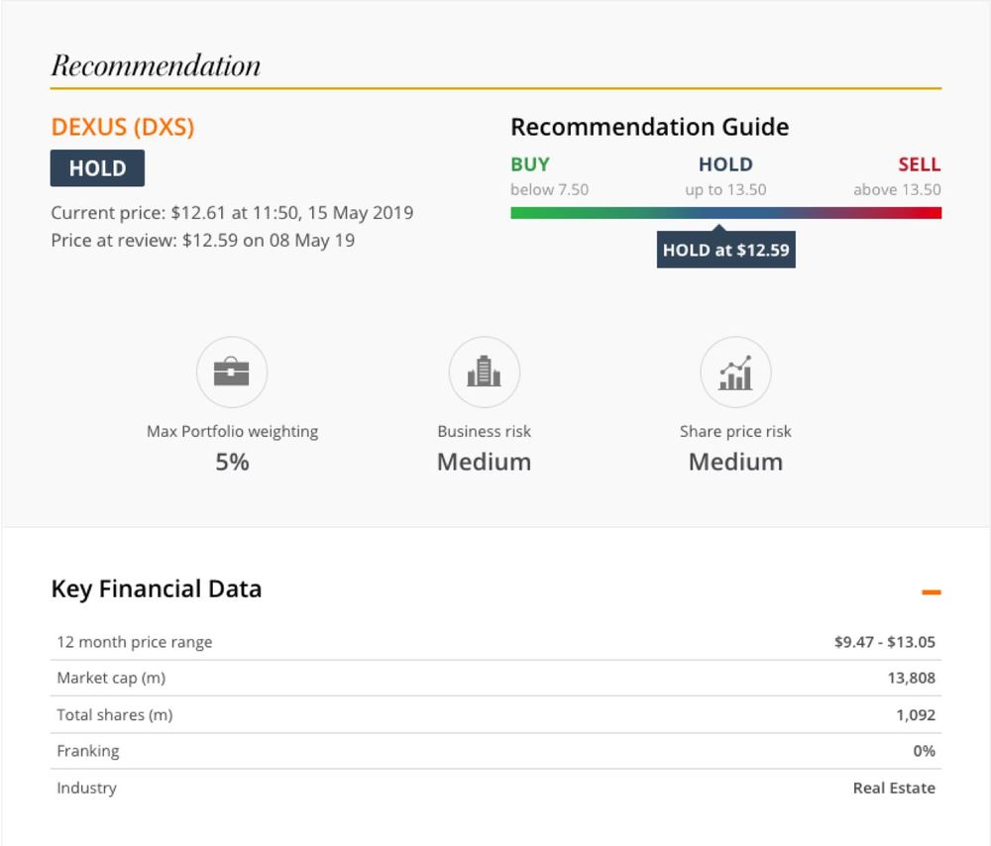
Task: Click the 'Business risk' label
Action: pos(485,432)
